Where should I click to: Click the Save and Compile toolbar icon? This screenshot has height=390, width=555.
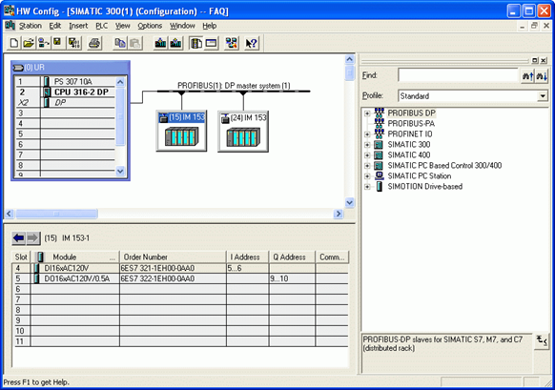[x=74, y=43]
